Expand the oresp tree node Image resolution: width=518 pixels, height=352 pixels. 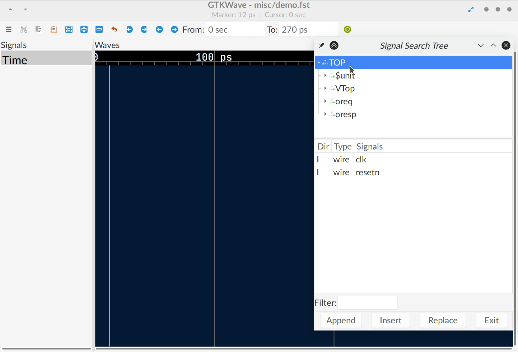[325, 114]
